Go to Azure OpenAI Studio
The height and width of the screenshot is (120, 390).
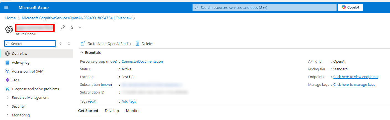pos(106,44)
